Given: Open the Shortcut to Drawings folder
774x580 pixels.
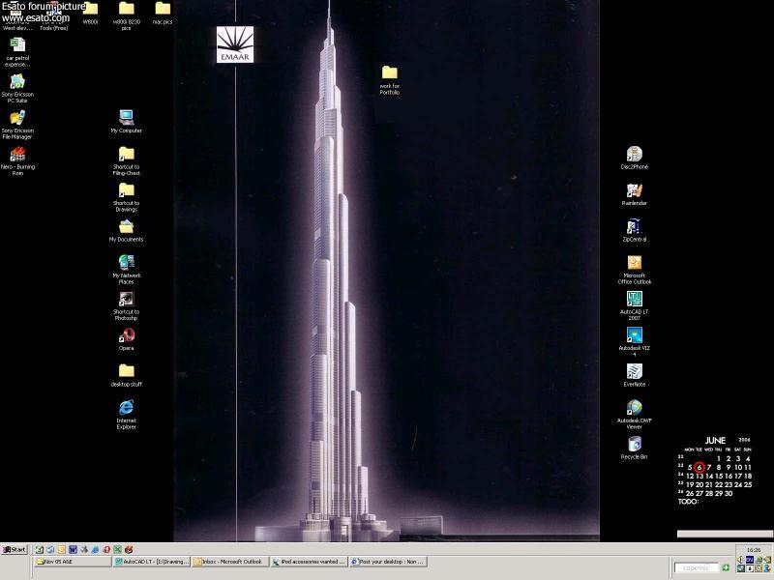Looking at the screenshot, I should pos(127,197).
